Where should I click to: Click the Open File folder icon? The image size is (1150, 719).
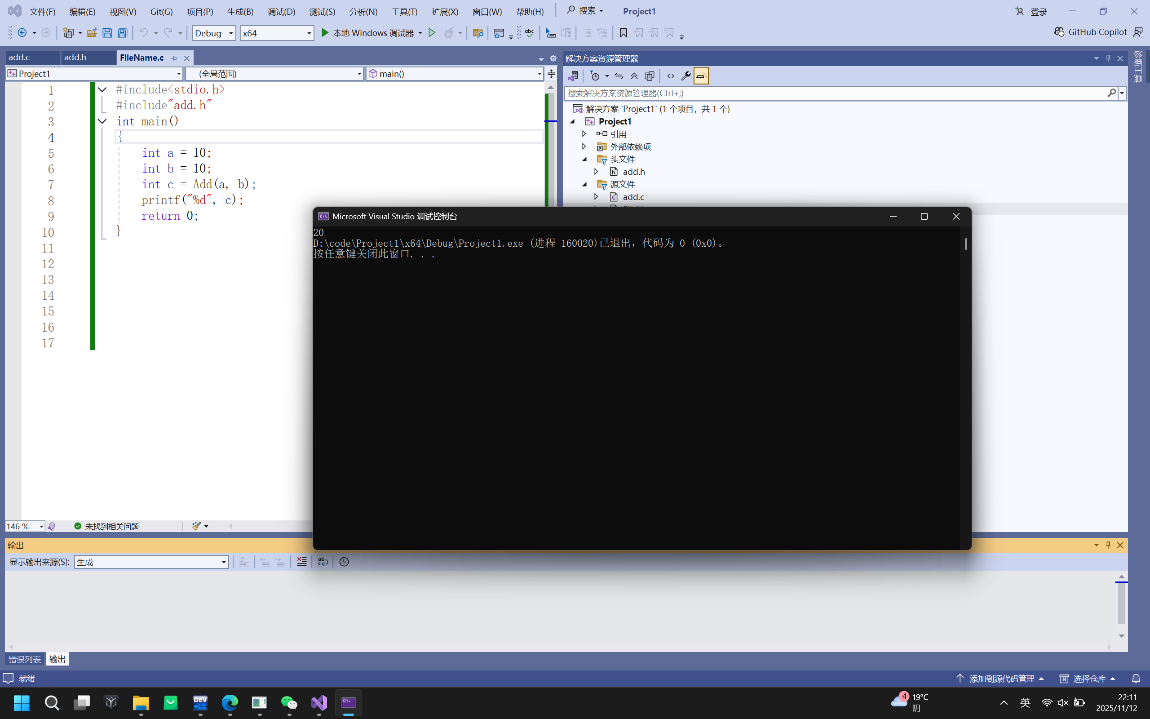coord(92,33)
